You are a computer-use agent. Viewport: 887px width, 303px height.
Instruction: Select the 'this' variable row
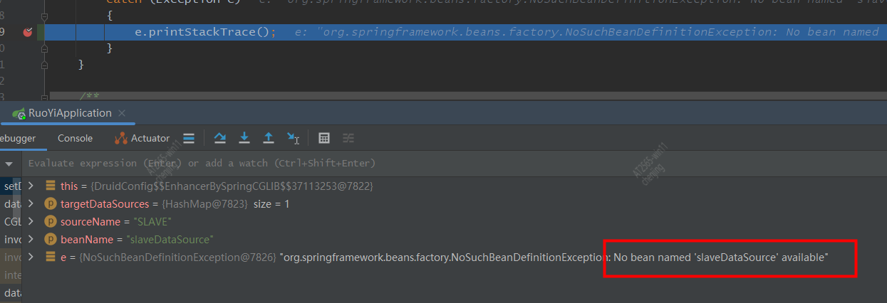click(x=456, y=186)
